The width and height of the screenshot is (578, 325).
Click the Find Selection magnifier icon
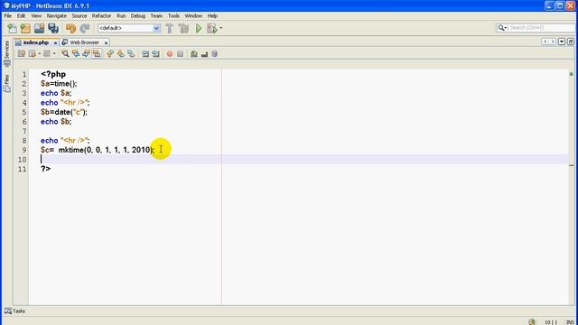tap(65, 54)
